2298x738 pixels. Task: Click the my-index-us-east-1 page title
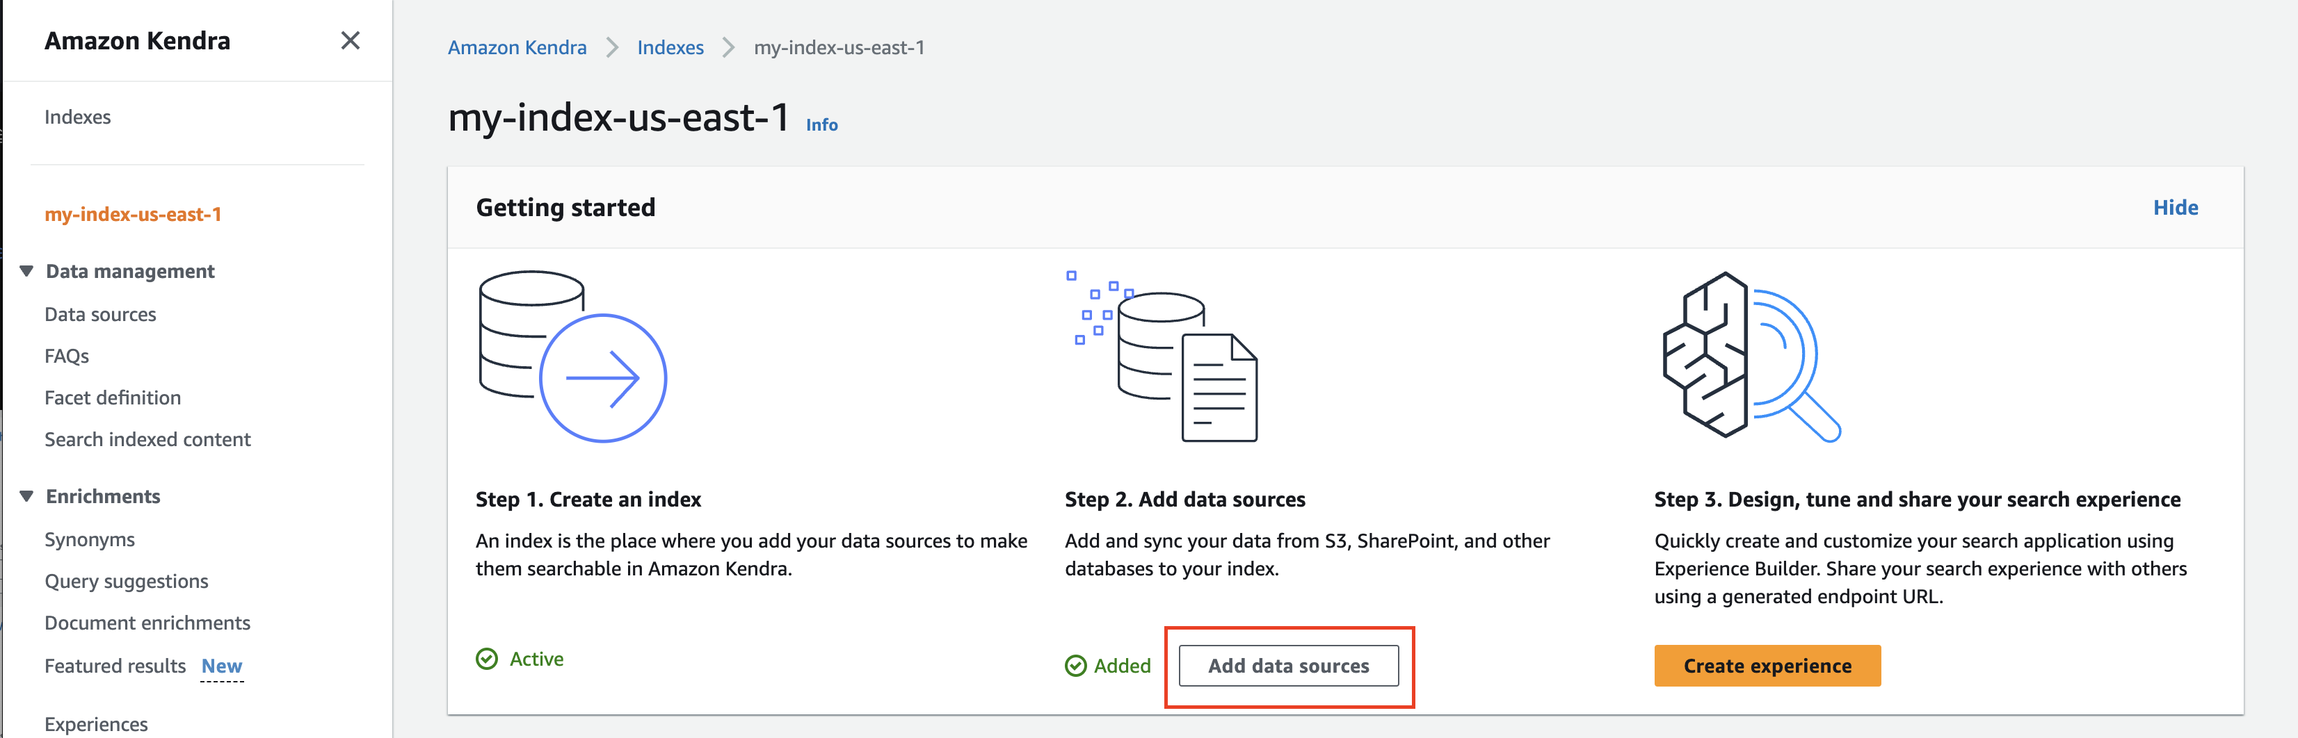(619, 117)
